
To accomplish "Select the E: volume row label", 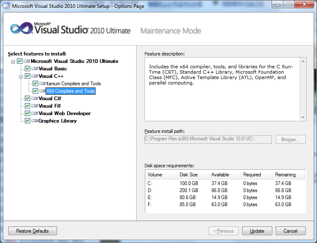I will point(150,197).
